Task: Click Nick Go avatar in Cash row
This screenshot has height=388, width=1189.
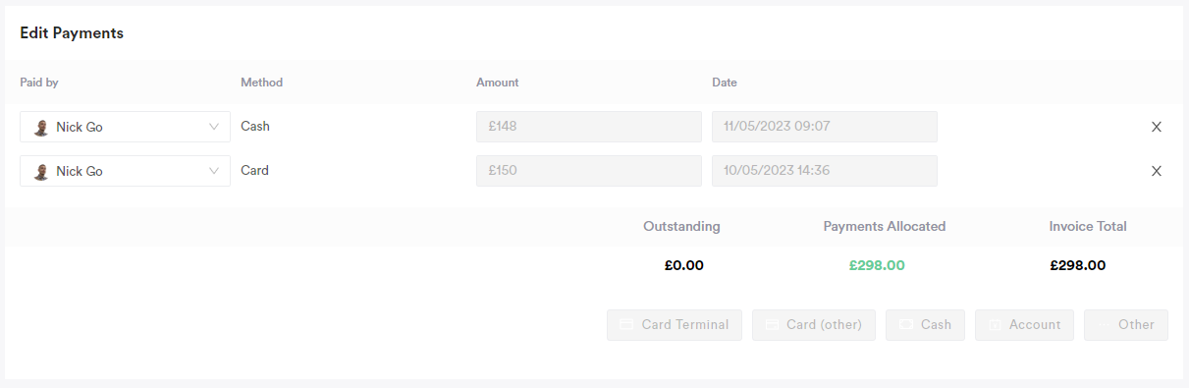Action: (41, 127)
